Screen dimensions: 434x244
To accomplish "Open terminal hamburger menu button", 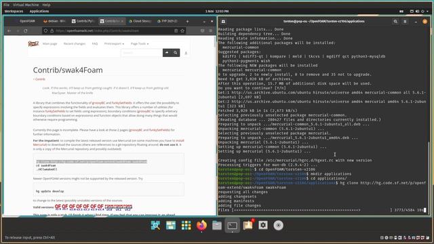I will coord(405,21).
